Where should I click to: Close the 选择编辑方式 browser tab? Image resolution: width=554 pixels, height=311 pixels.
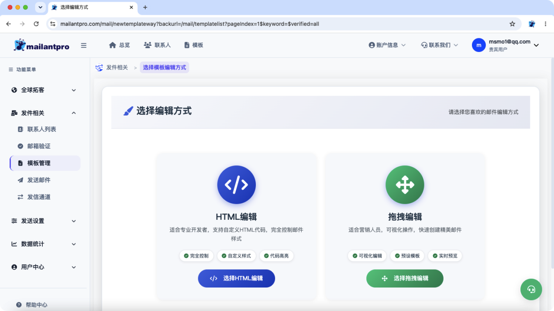(131, 7)
